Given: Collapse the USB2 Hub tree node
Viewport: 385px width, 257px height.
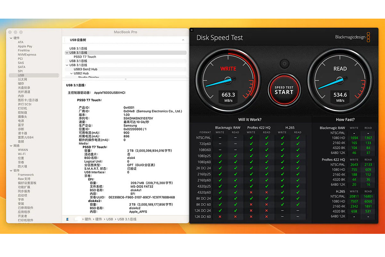Looking at the screenshot, I should 71,73.
